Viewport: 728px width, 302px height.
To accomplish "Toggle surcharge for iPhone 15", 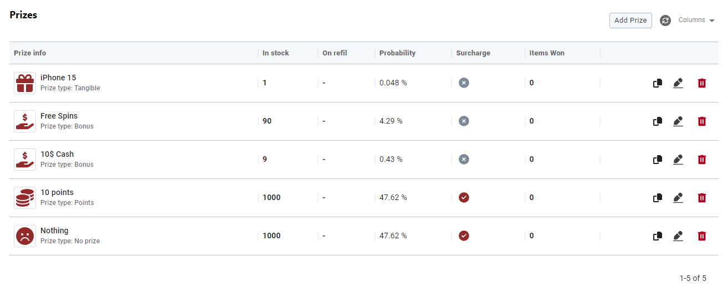I will click(x=464, y=83).
